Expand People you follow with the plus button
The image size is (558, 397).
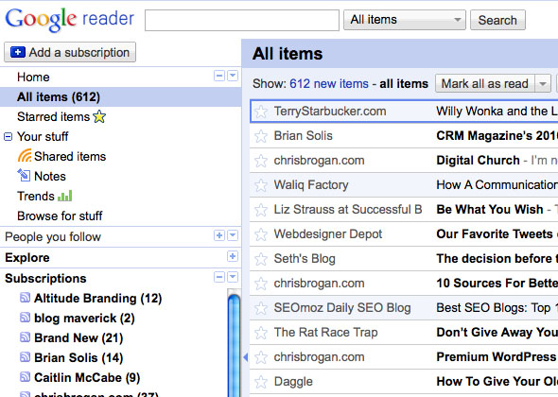point(219,235)
